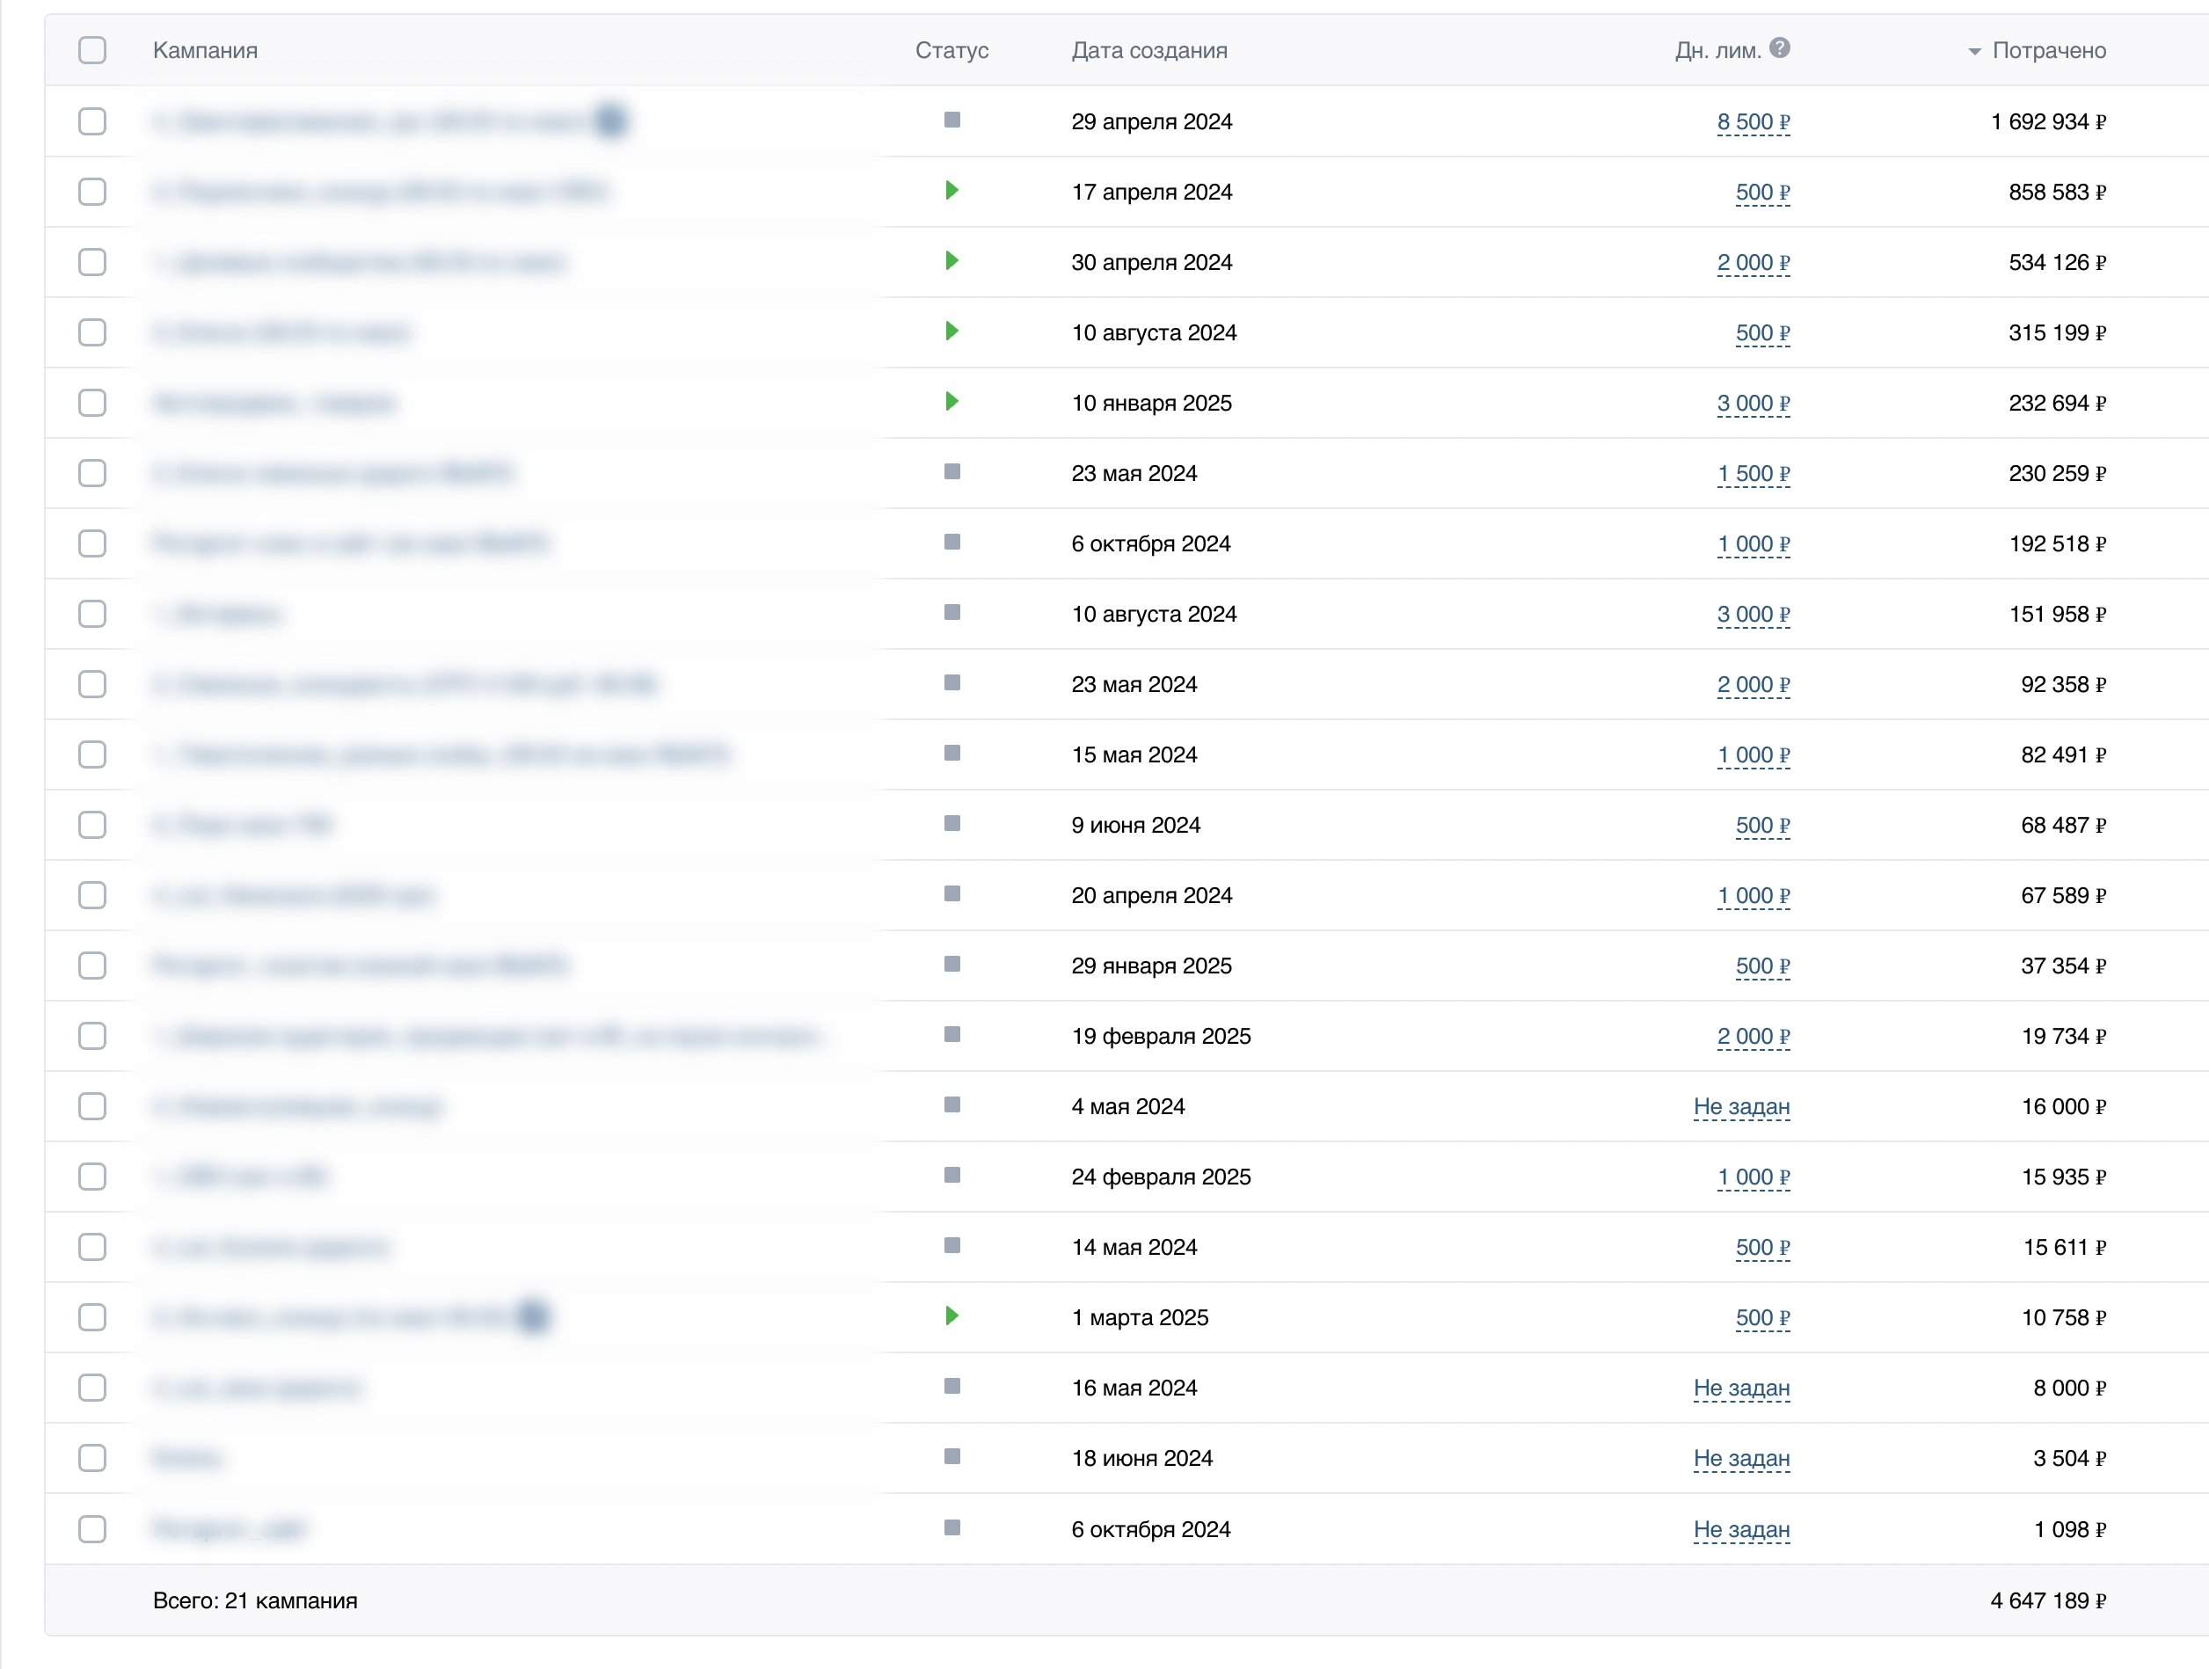Toggle the select-all campaigns checkbox in header
Screen dimensions: 2209x1669
click(91, 50)
